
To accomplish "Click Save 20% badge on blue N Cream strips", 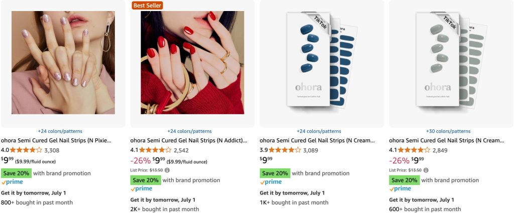I will [x=274, y=173].
